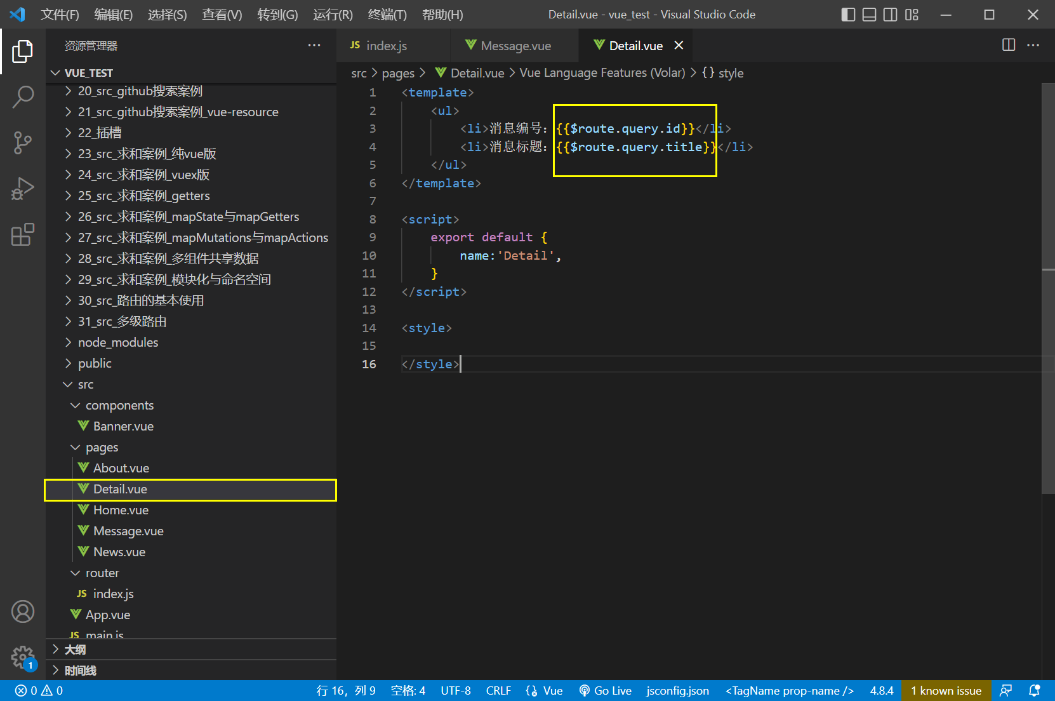The width and height of the screenshot is (1055, 701).
Task: Open the Manage gear icon
Action: pyautogui.click(x=23, y=657)
